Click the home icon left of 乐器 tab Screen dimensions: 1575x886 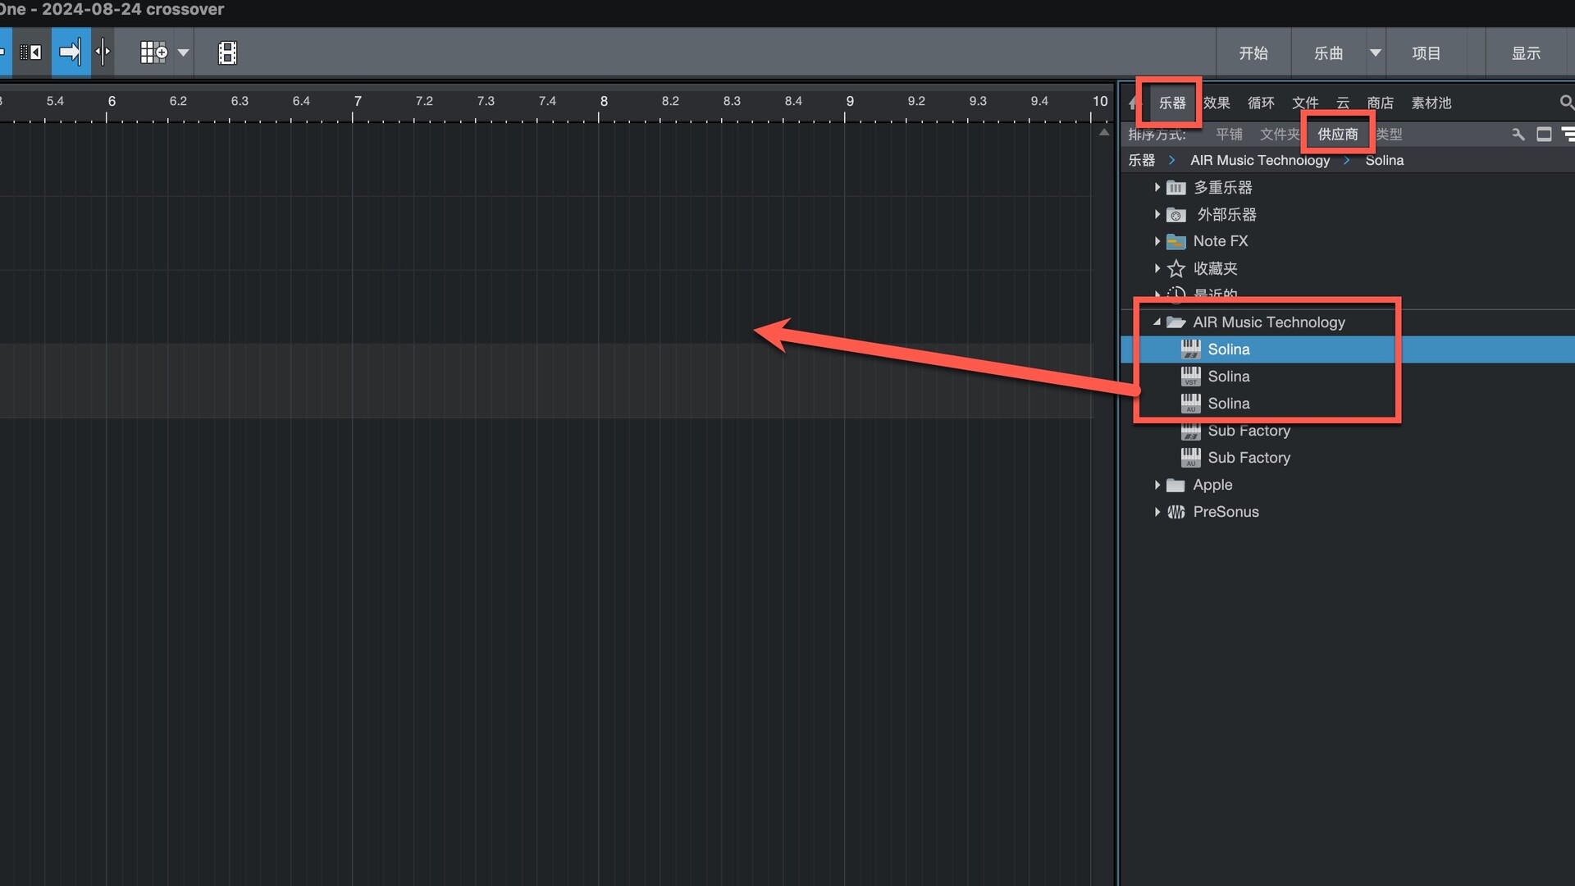click(1133, 103)
